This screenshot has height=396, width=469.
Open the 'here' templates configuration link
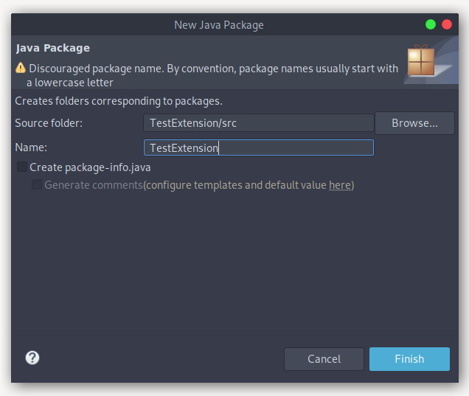point(339,185)
